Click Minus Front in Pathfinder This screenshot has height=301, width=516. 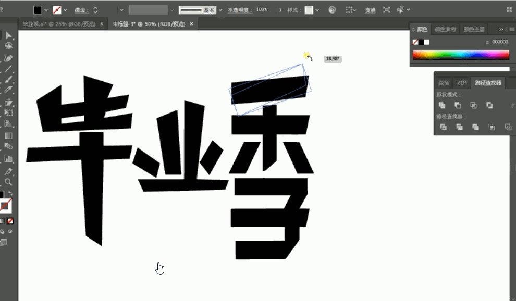[458, 105]
